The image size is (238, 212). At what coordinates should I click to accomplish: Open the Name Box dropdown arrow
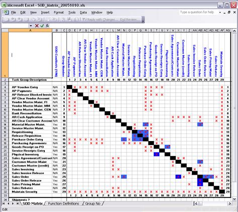pyautogui.click(x=31, y=26)
